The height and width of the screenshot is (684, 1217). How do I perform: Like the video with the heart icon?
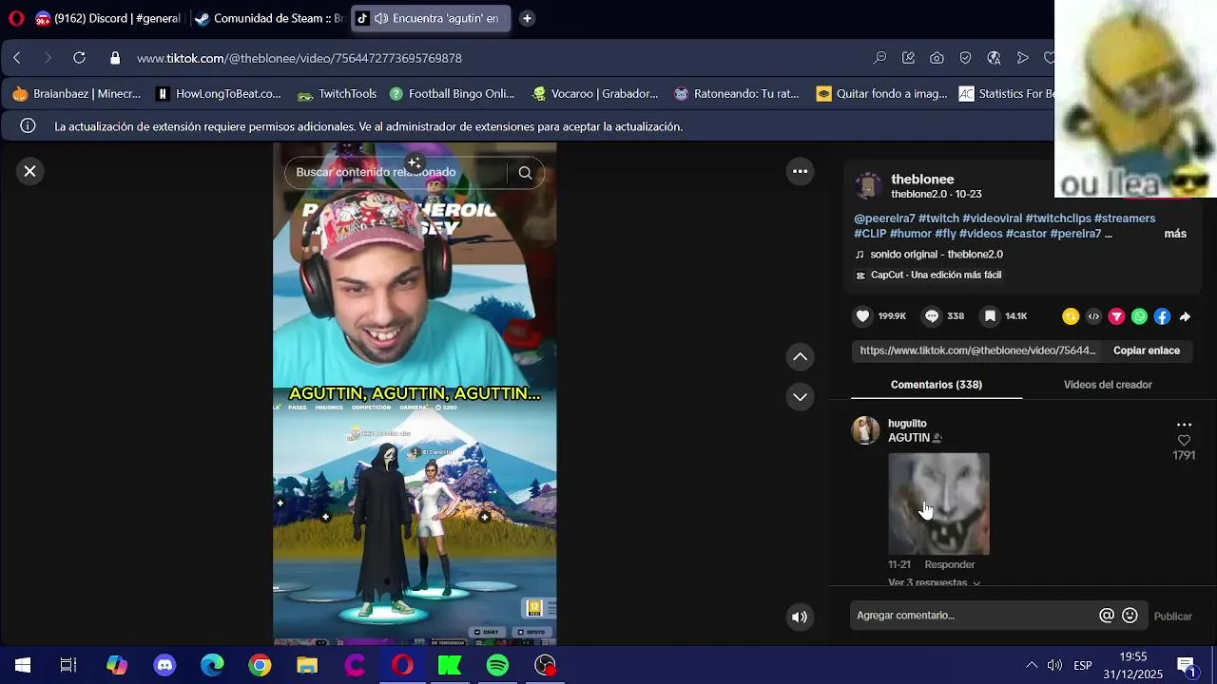point(862,316)
